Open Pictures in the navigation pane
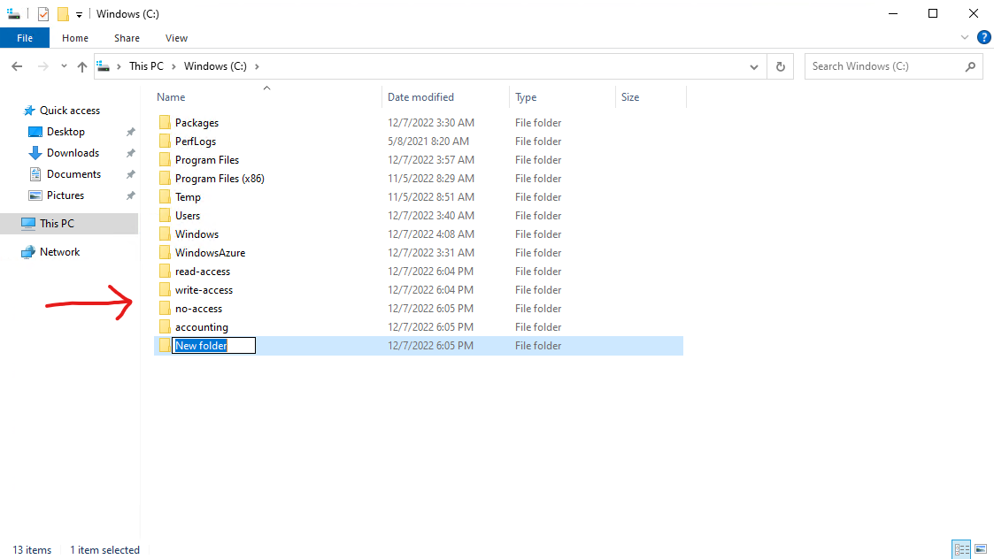994x559 pixels. click(x=65, y=195)
